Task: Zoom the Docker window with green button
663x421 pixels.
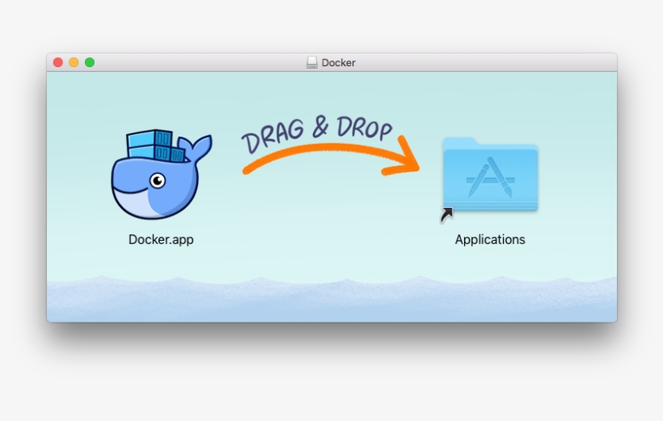Action: pyautogui.click(x=90, y=62)
